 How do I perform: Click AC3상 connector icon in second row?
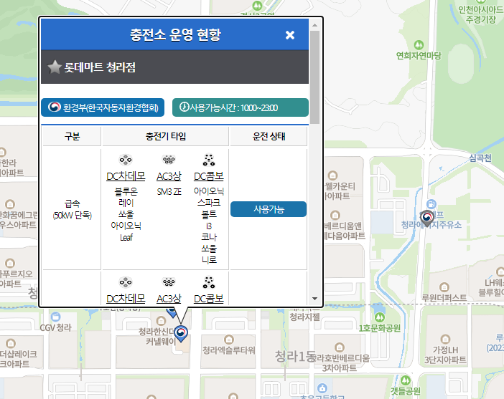169,282
